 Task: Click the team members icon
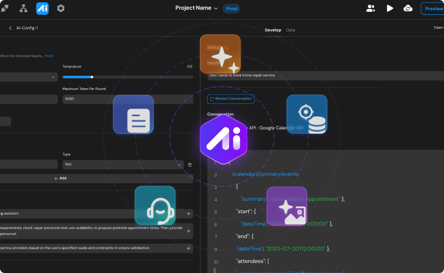(x=371, y=8)
